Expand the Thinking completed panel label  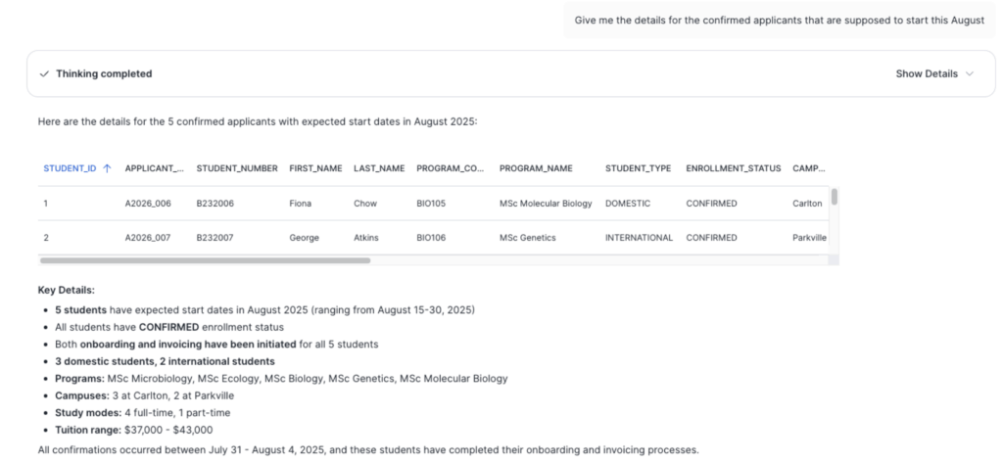[104, 73]
